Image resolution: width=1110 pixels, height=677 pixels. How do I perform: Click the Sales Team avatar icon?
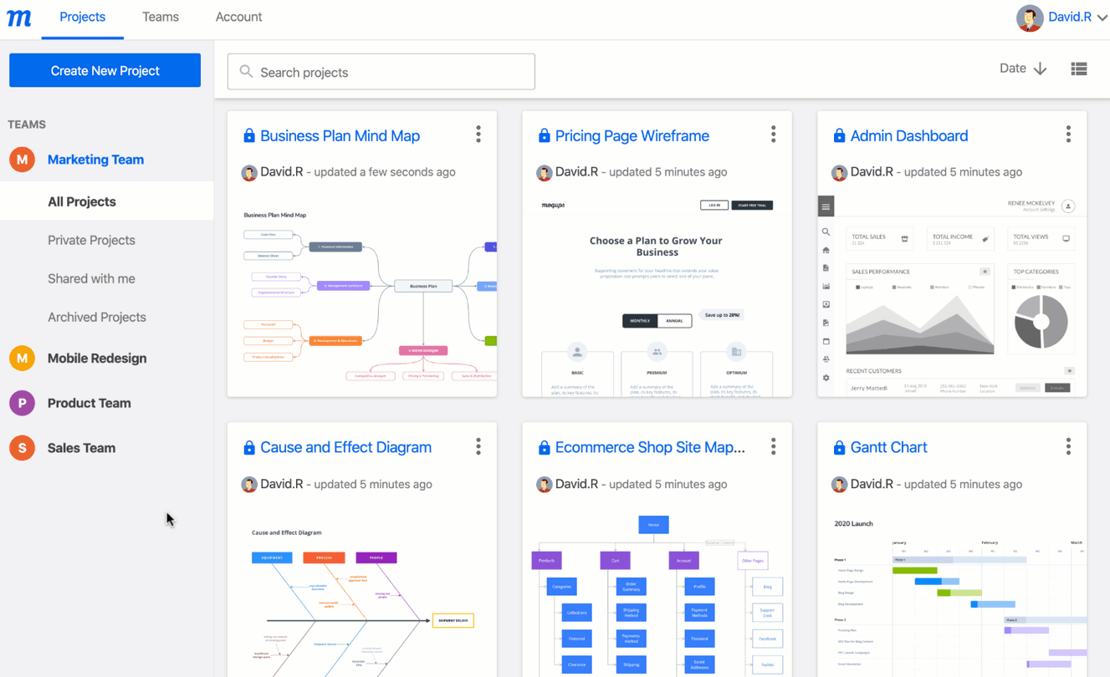tap(21, 447)
